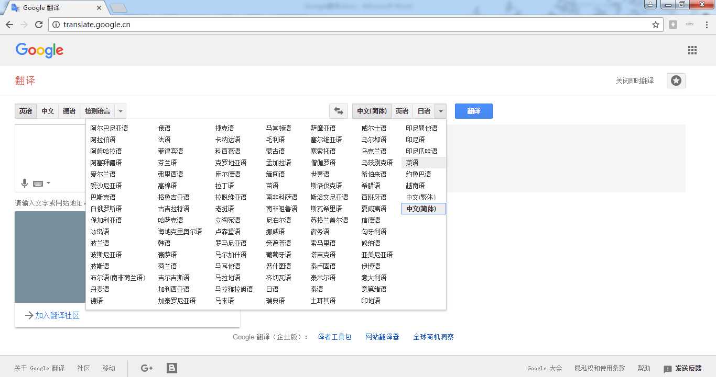Click 帮助 footer link

click(644, 368)
